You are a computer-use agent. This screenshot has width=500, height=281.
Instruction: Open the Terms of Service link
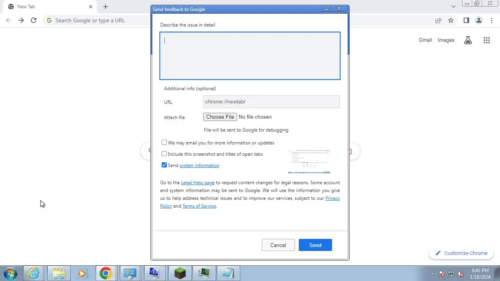click(x=199, y=206)
